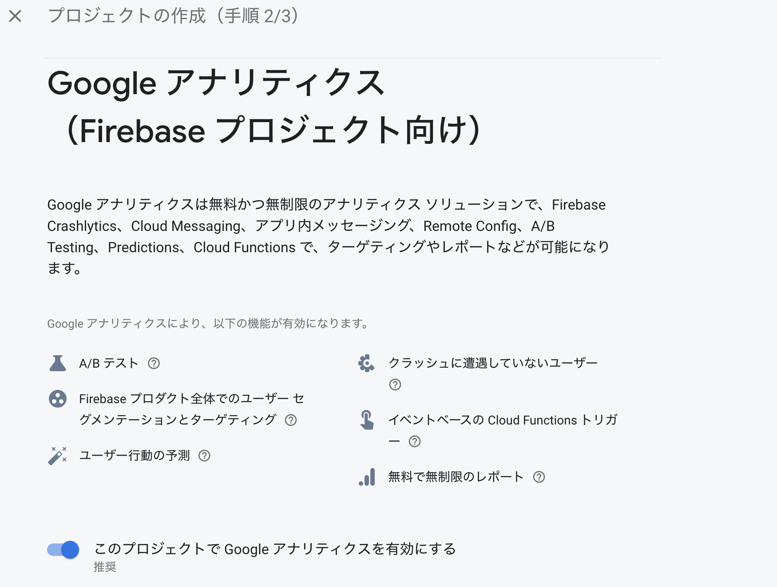The width and height of the screenshot is (777, 587).
Task: Open help for ユーザー行動の予測
Action: coord(205,456)
